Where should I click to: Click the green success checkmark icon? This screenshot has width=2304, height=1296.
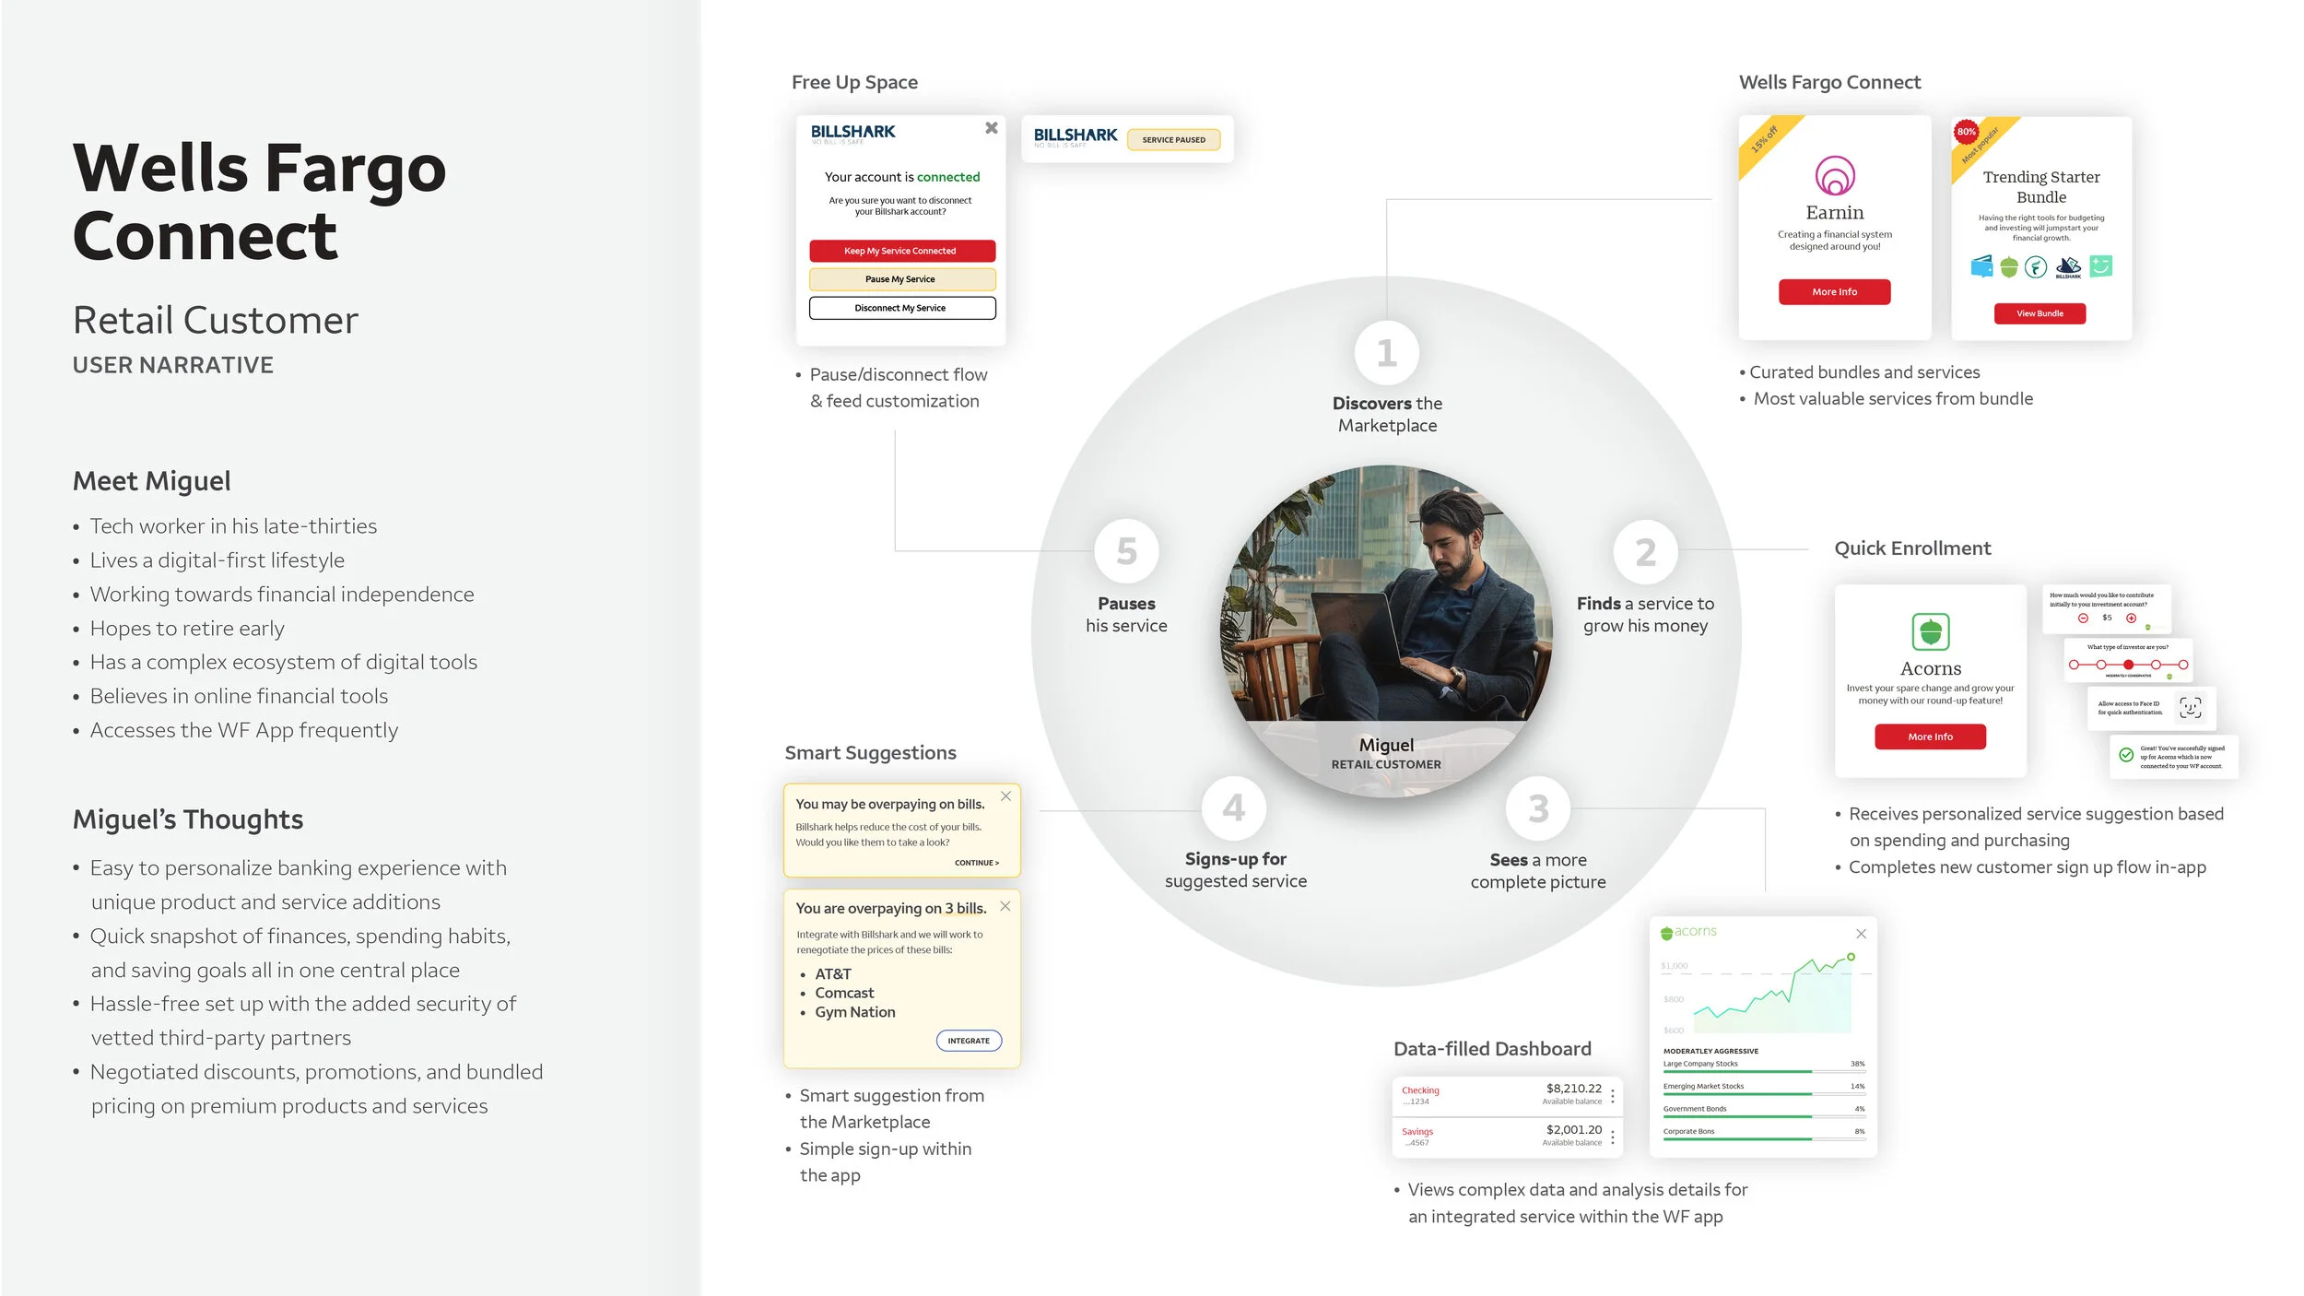point(2126,755)
